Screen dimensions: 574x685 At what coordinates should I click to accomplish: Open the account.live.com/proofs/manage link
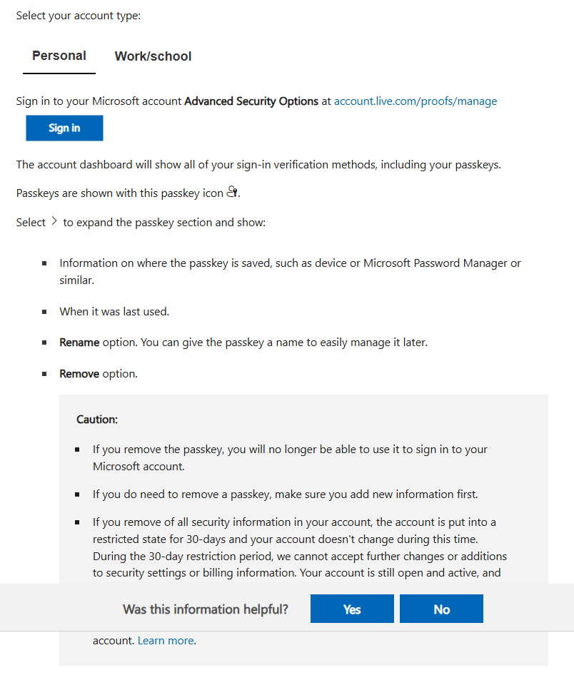(416, 101)
